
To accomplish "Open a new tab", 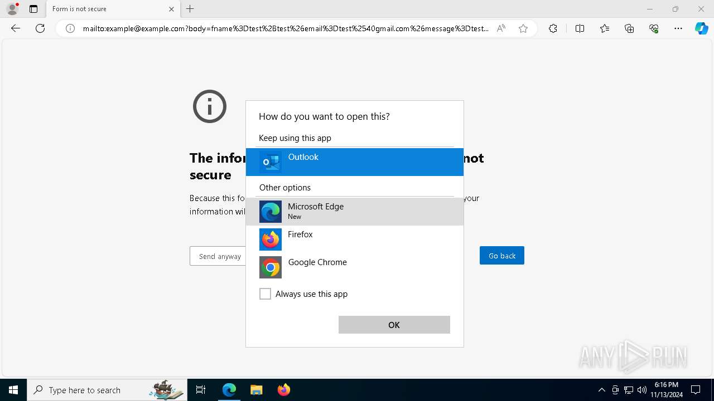I will 190,9.
